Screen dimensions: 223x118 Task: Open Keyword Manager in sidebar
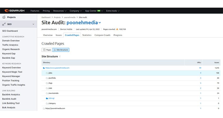[x=11, y=76]
